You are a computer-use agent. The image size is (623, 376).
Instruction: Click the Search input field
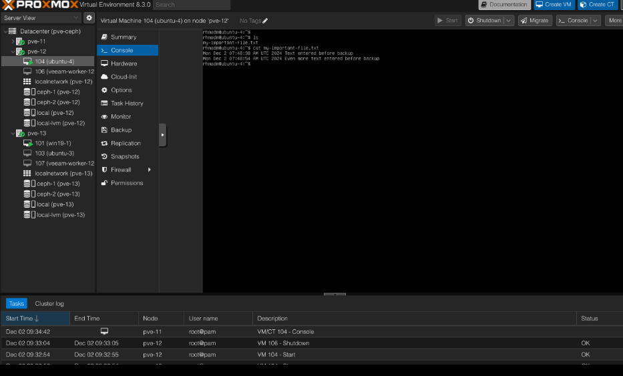[191, 5]
